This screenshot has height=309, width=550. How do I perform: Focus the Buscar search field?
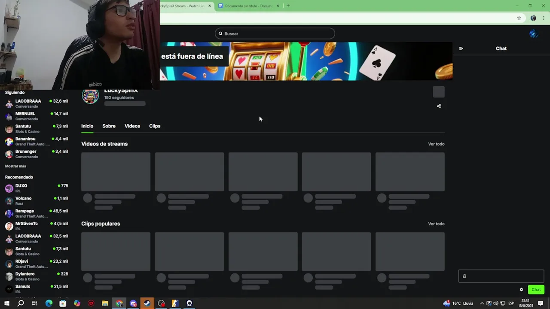coord(275,33)
